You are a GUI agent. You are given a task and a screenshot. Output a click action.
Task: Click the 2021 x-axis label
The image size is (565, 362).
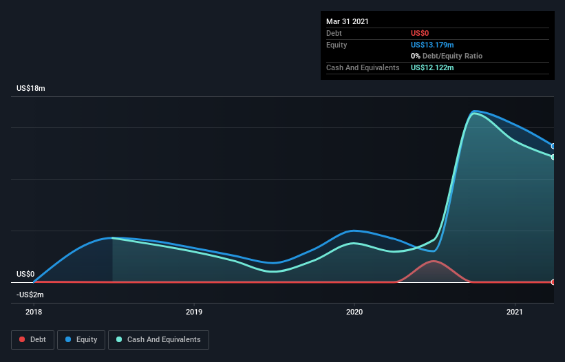coord(515,312)
